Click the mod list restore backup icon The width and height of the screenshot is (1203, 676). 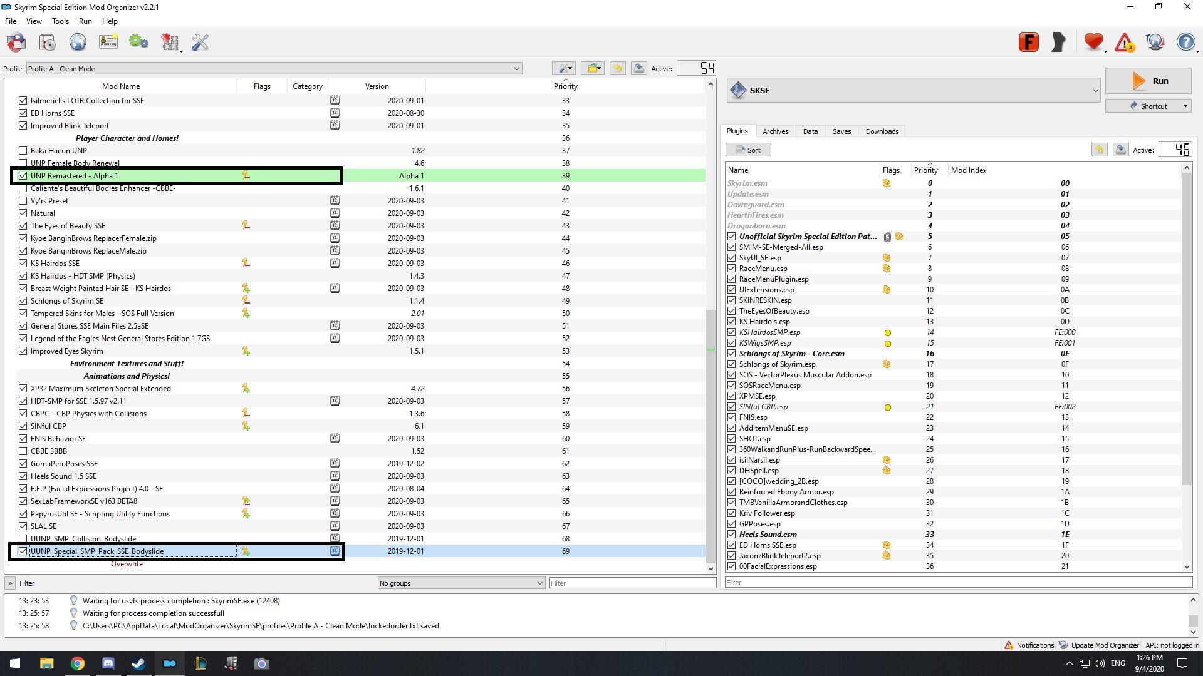click(x=617, y=68)
